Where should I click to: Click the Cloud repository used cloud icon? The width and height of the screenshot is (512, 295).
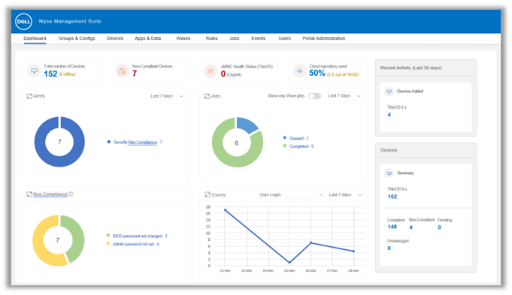tap(299, 71)
